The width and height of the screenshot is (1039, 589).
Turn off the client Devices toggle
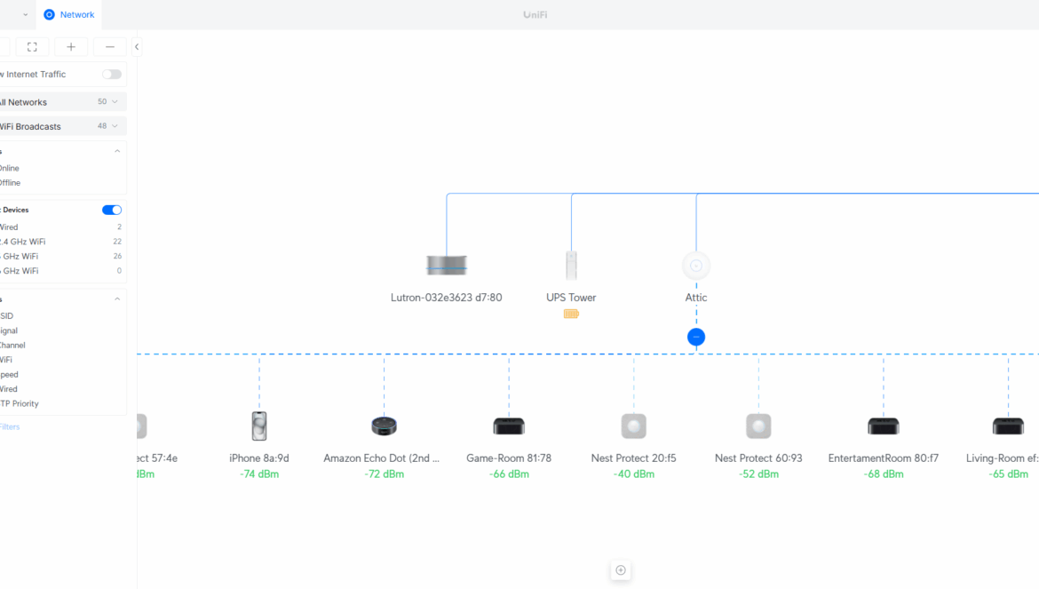click(112, 211)
